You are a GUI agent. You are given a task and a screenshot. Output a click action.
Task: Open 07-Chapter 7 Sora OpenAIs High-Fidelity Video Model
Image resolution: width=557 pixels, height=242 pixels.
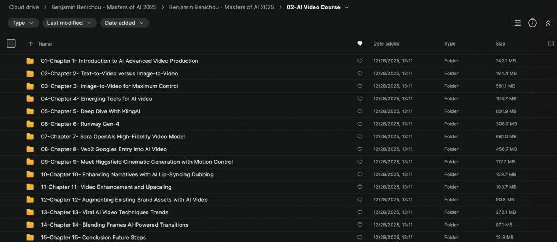click(x=113, y=137)
